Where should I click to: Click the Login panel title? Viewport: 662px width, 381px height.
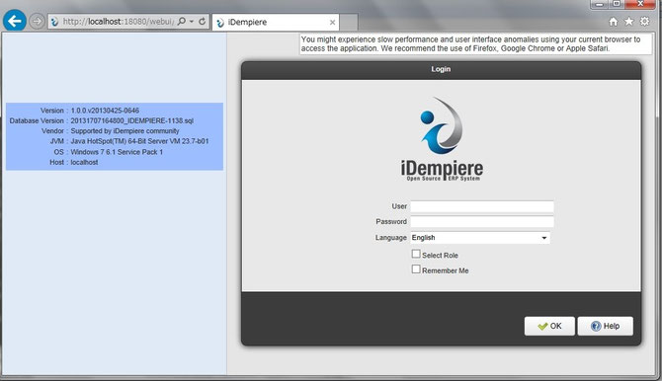(x=441, y=69)
